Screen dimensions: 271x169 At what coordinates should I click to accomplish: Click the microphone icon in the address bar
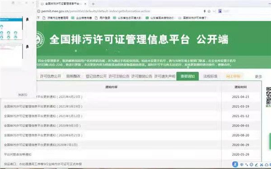point(205,11)
